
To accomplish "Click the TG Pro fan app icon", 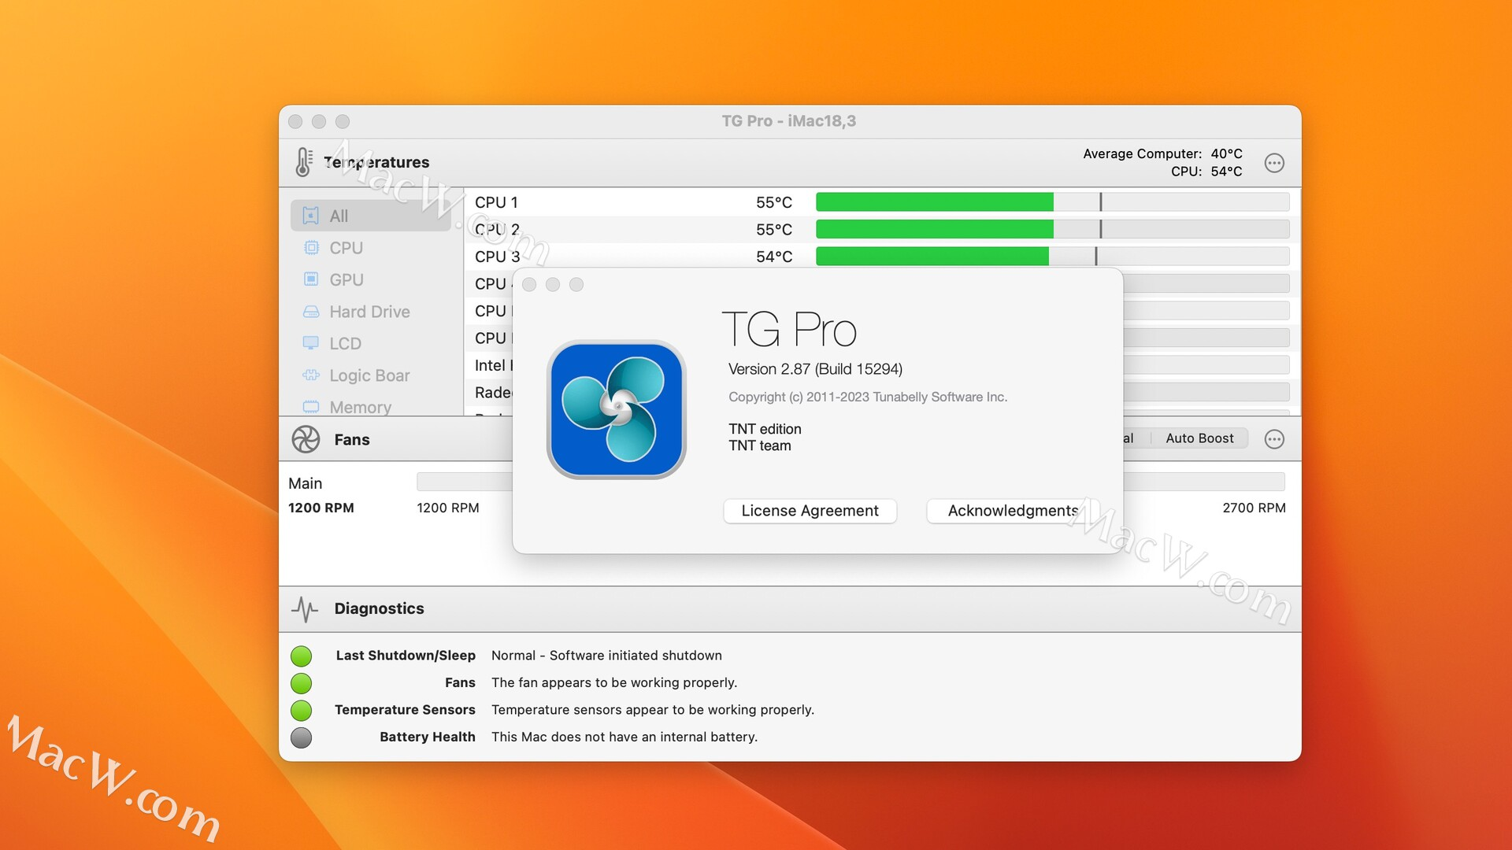I will [617, 409].
